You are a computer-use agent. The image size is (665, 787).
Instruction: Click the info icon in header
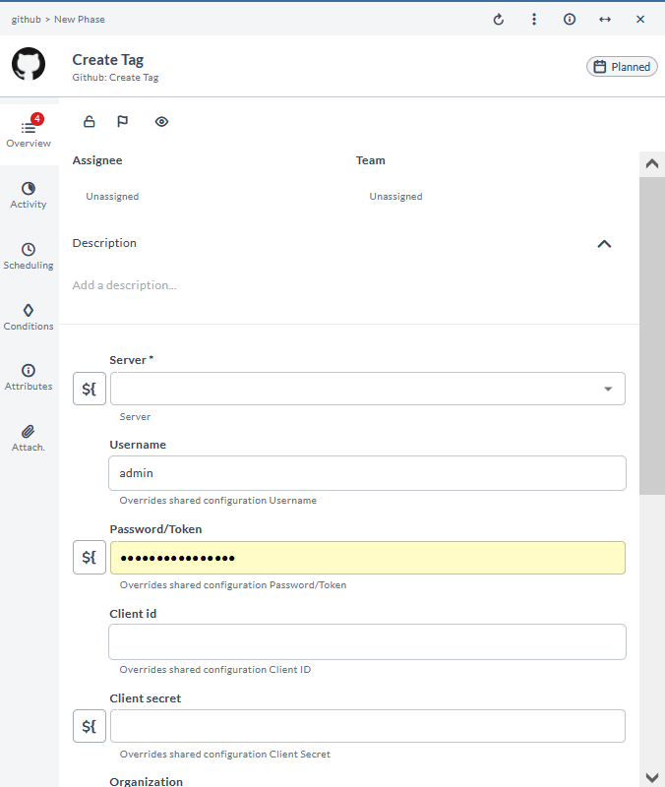pyautogui.click(x=570, y=20)
